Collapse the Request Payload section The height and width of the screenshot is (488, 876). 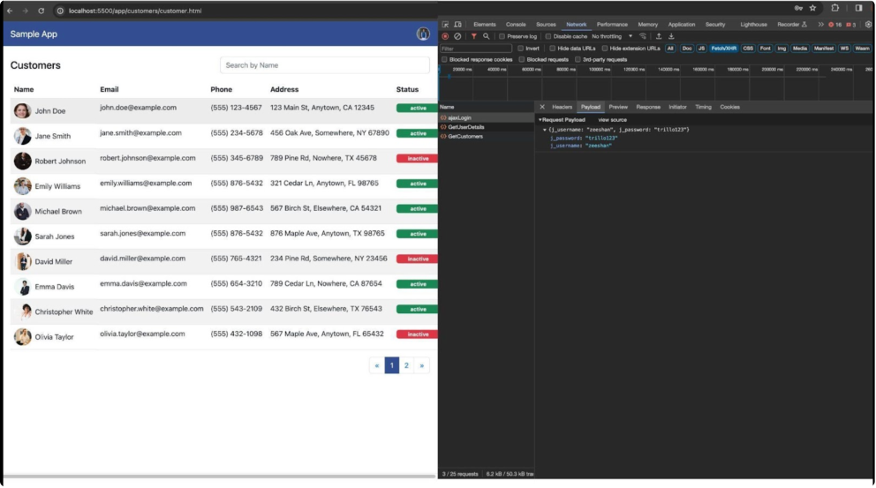tap(540, 119)
